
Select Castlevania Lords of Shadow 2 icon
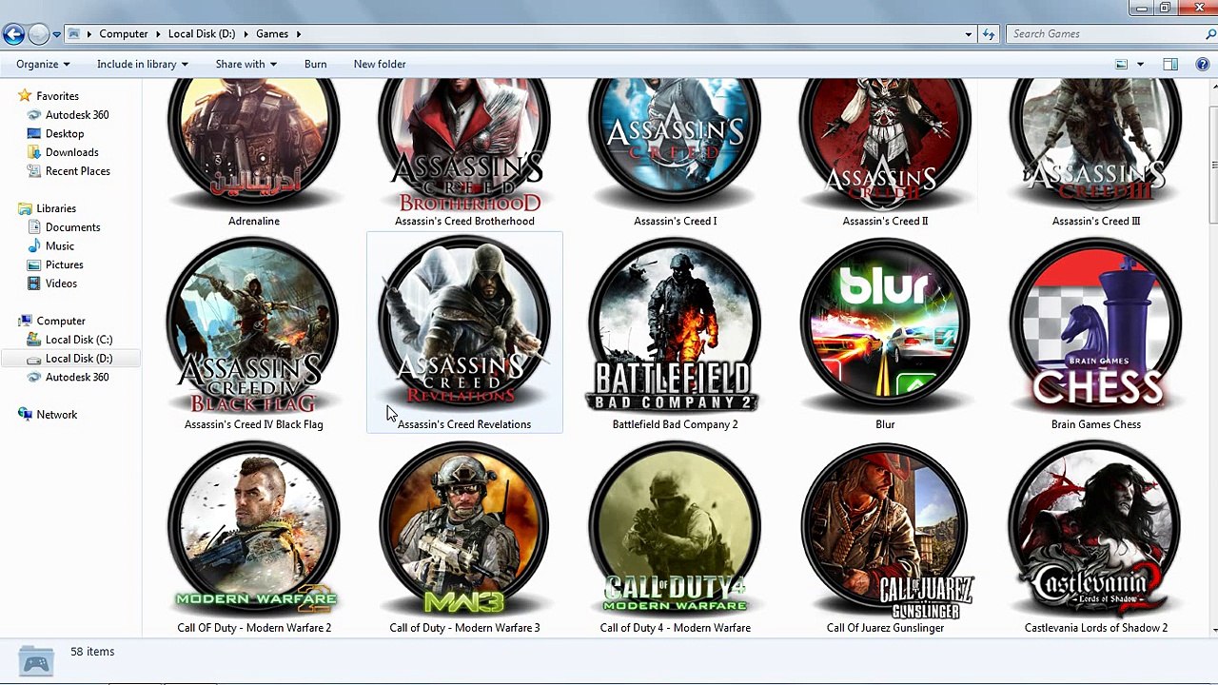[x=1095, y=529]
